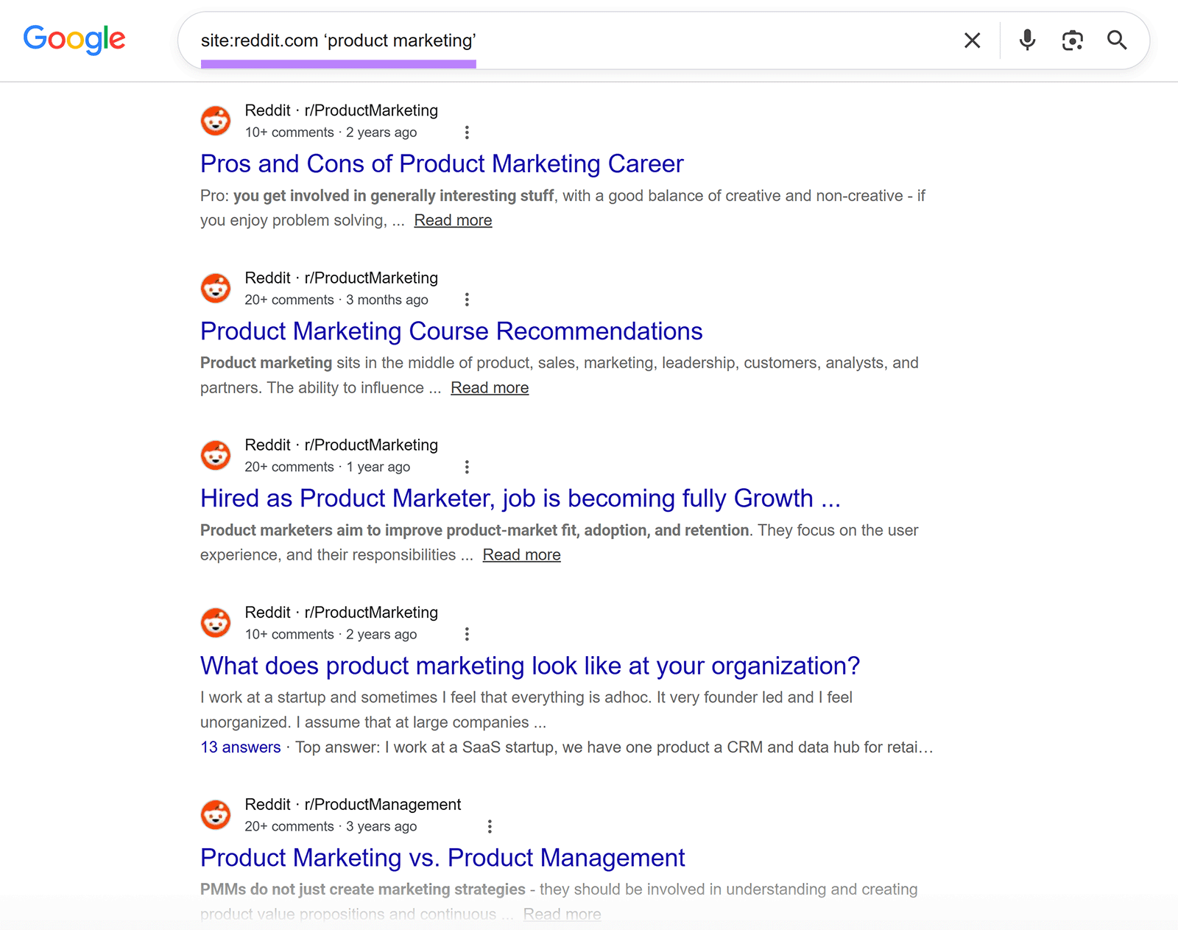Click Reddit favicon beside Course Recommendations result
1178x930 pixels.
[x=216, y=288]
